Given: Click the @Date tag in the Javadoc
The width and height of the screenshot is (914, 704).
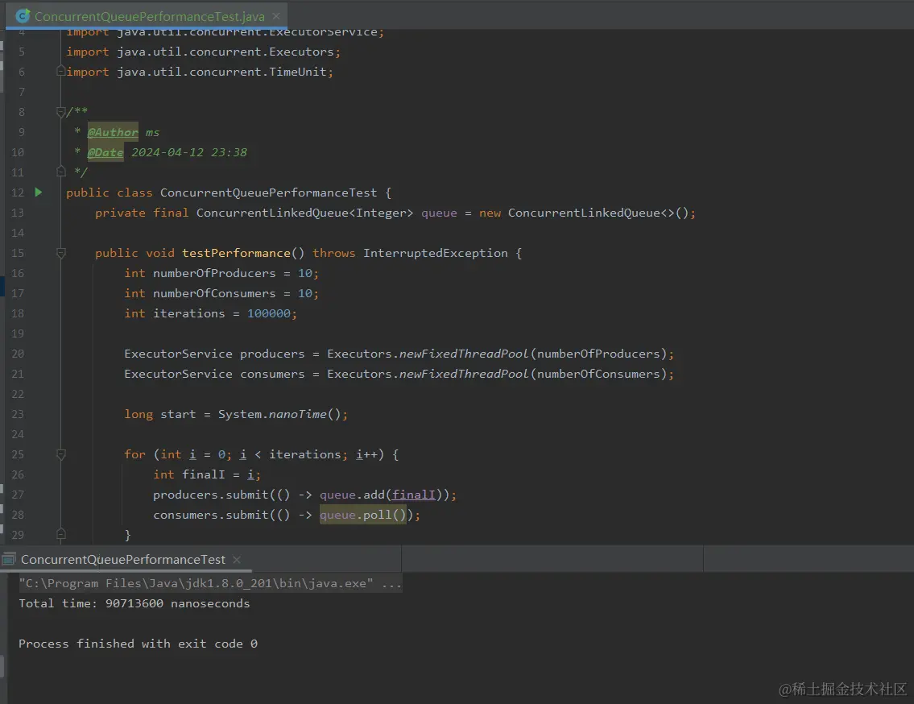Looking at the screenshot, I should pos(105,152).
